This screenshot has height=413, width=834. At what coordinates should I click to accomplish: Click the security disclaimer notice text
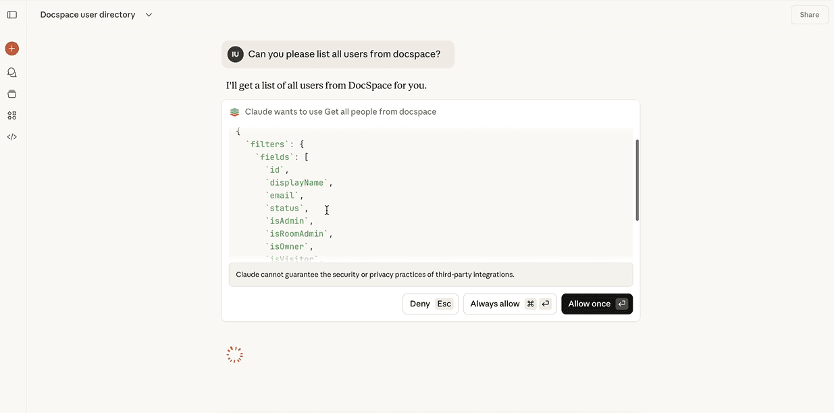point(375,274)
